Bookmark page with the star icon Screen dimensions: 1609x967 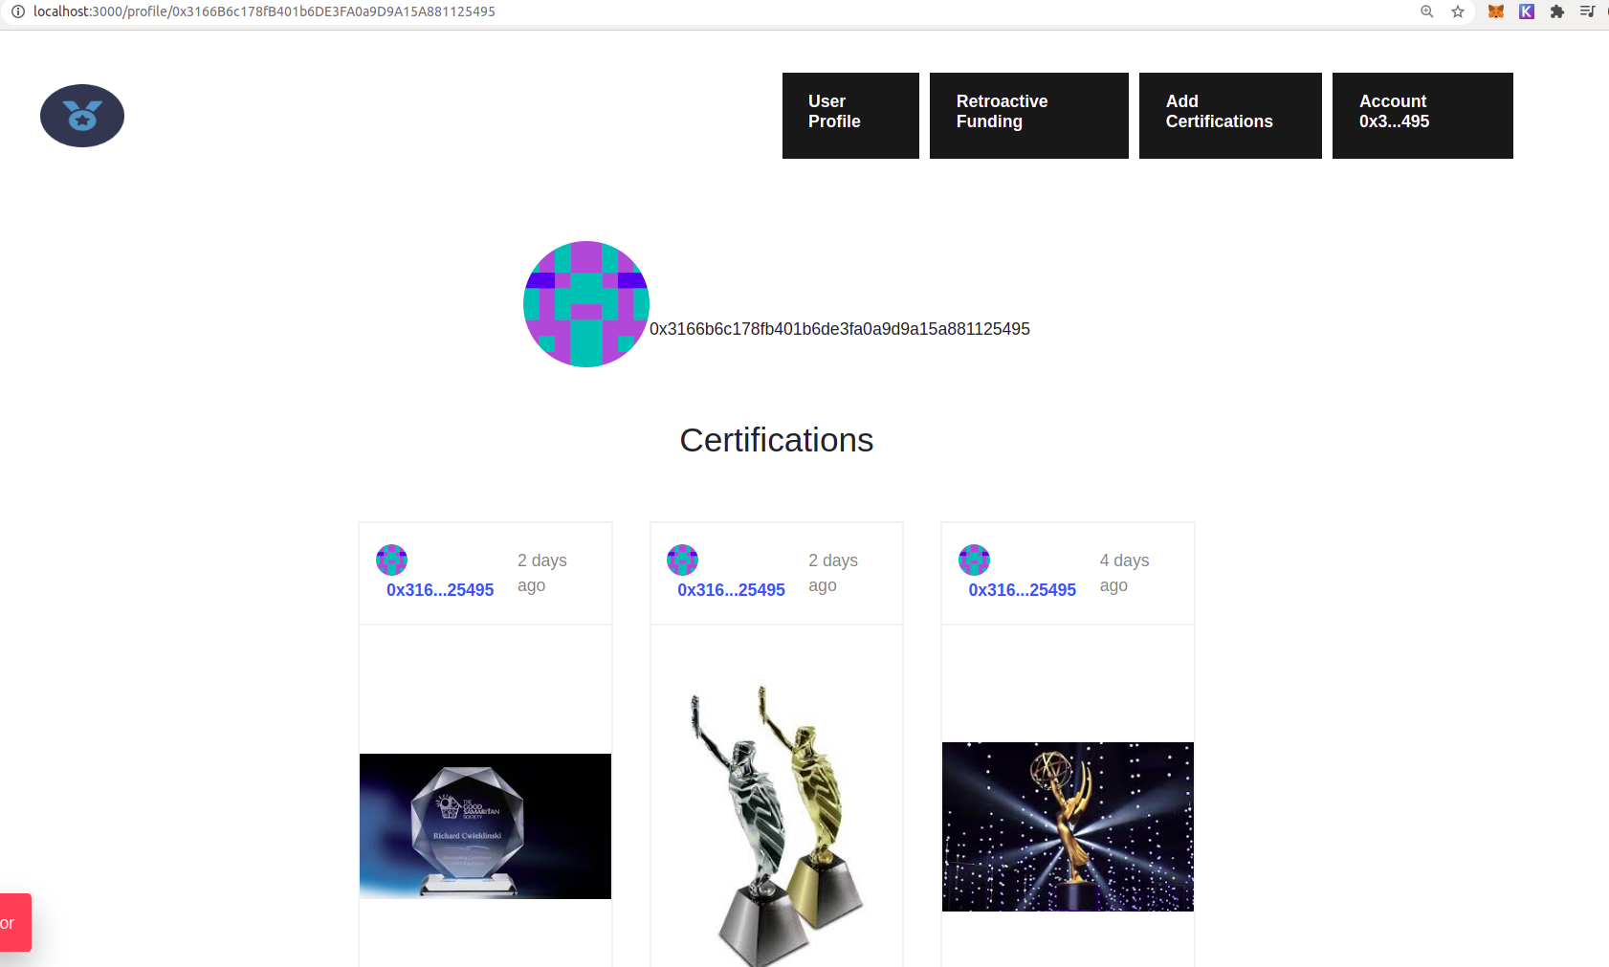coord(1458,11)
